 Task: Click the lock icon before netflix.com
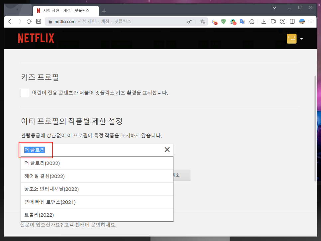click(50, 22)
